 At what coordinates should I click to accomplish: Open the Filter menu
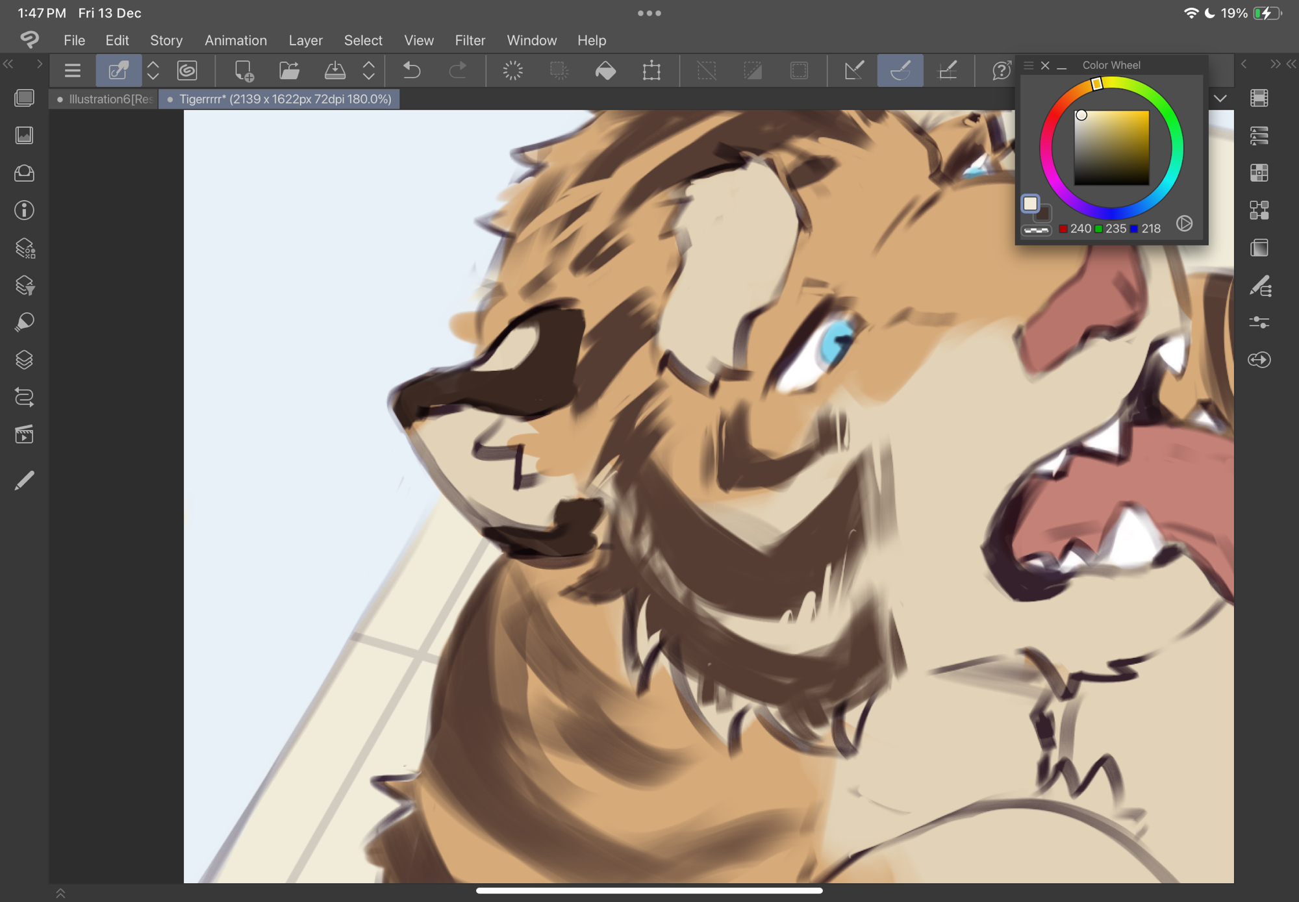470,40
